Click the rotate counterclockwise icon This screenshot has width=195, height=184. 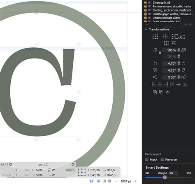click(155, 63)
